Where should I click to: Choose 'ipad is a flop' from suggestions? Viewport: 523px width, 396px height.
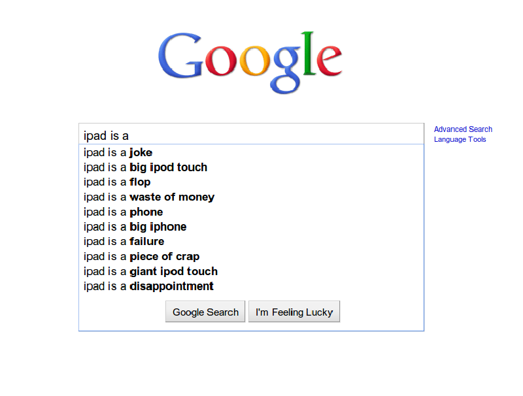[118, 182]
